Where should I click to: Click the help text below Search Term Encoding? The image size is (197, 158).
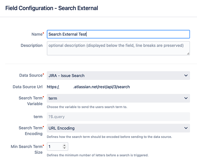[109, 137]
